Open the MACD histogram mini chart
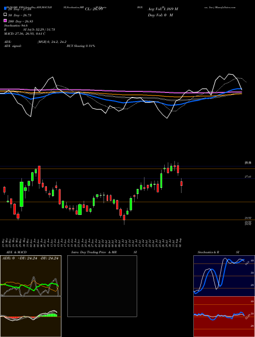The width and height of the screenshot is (255, 337). click(x=31, y=317)
